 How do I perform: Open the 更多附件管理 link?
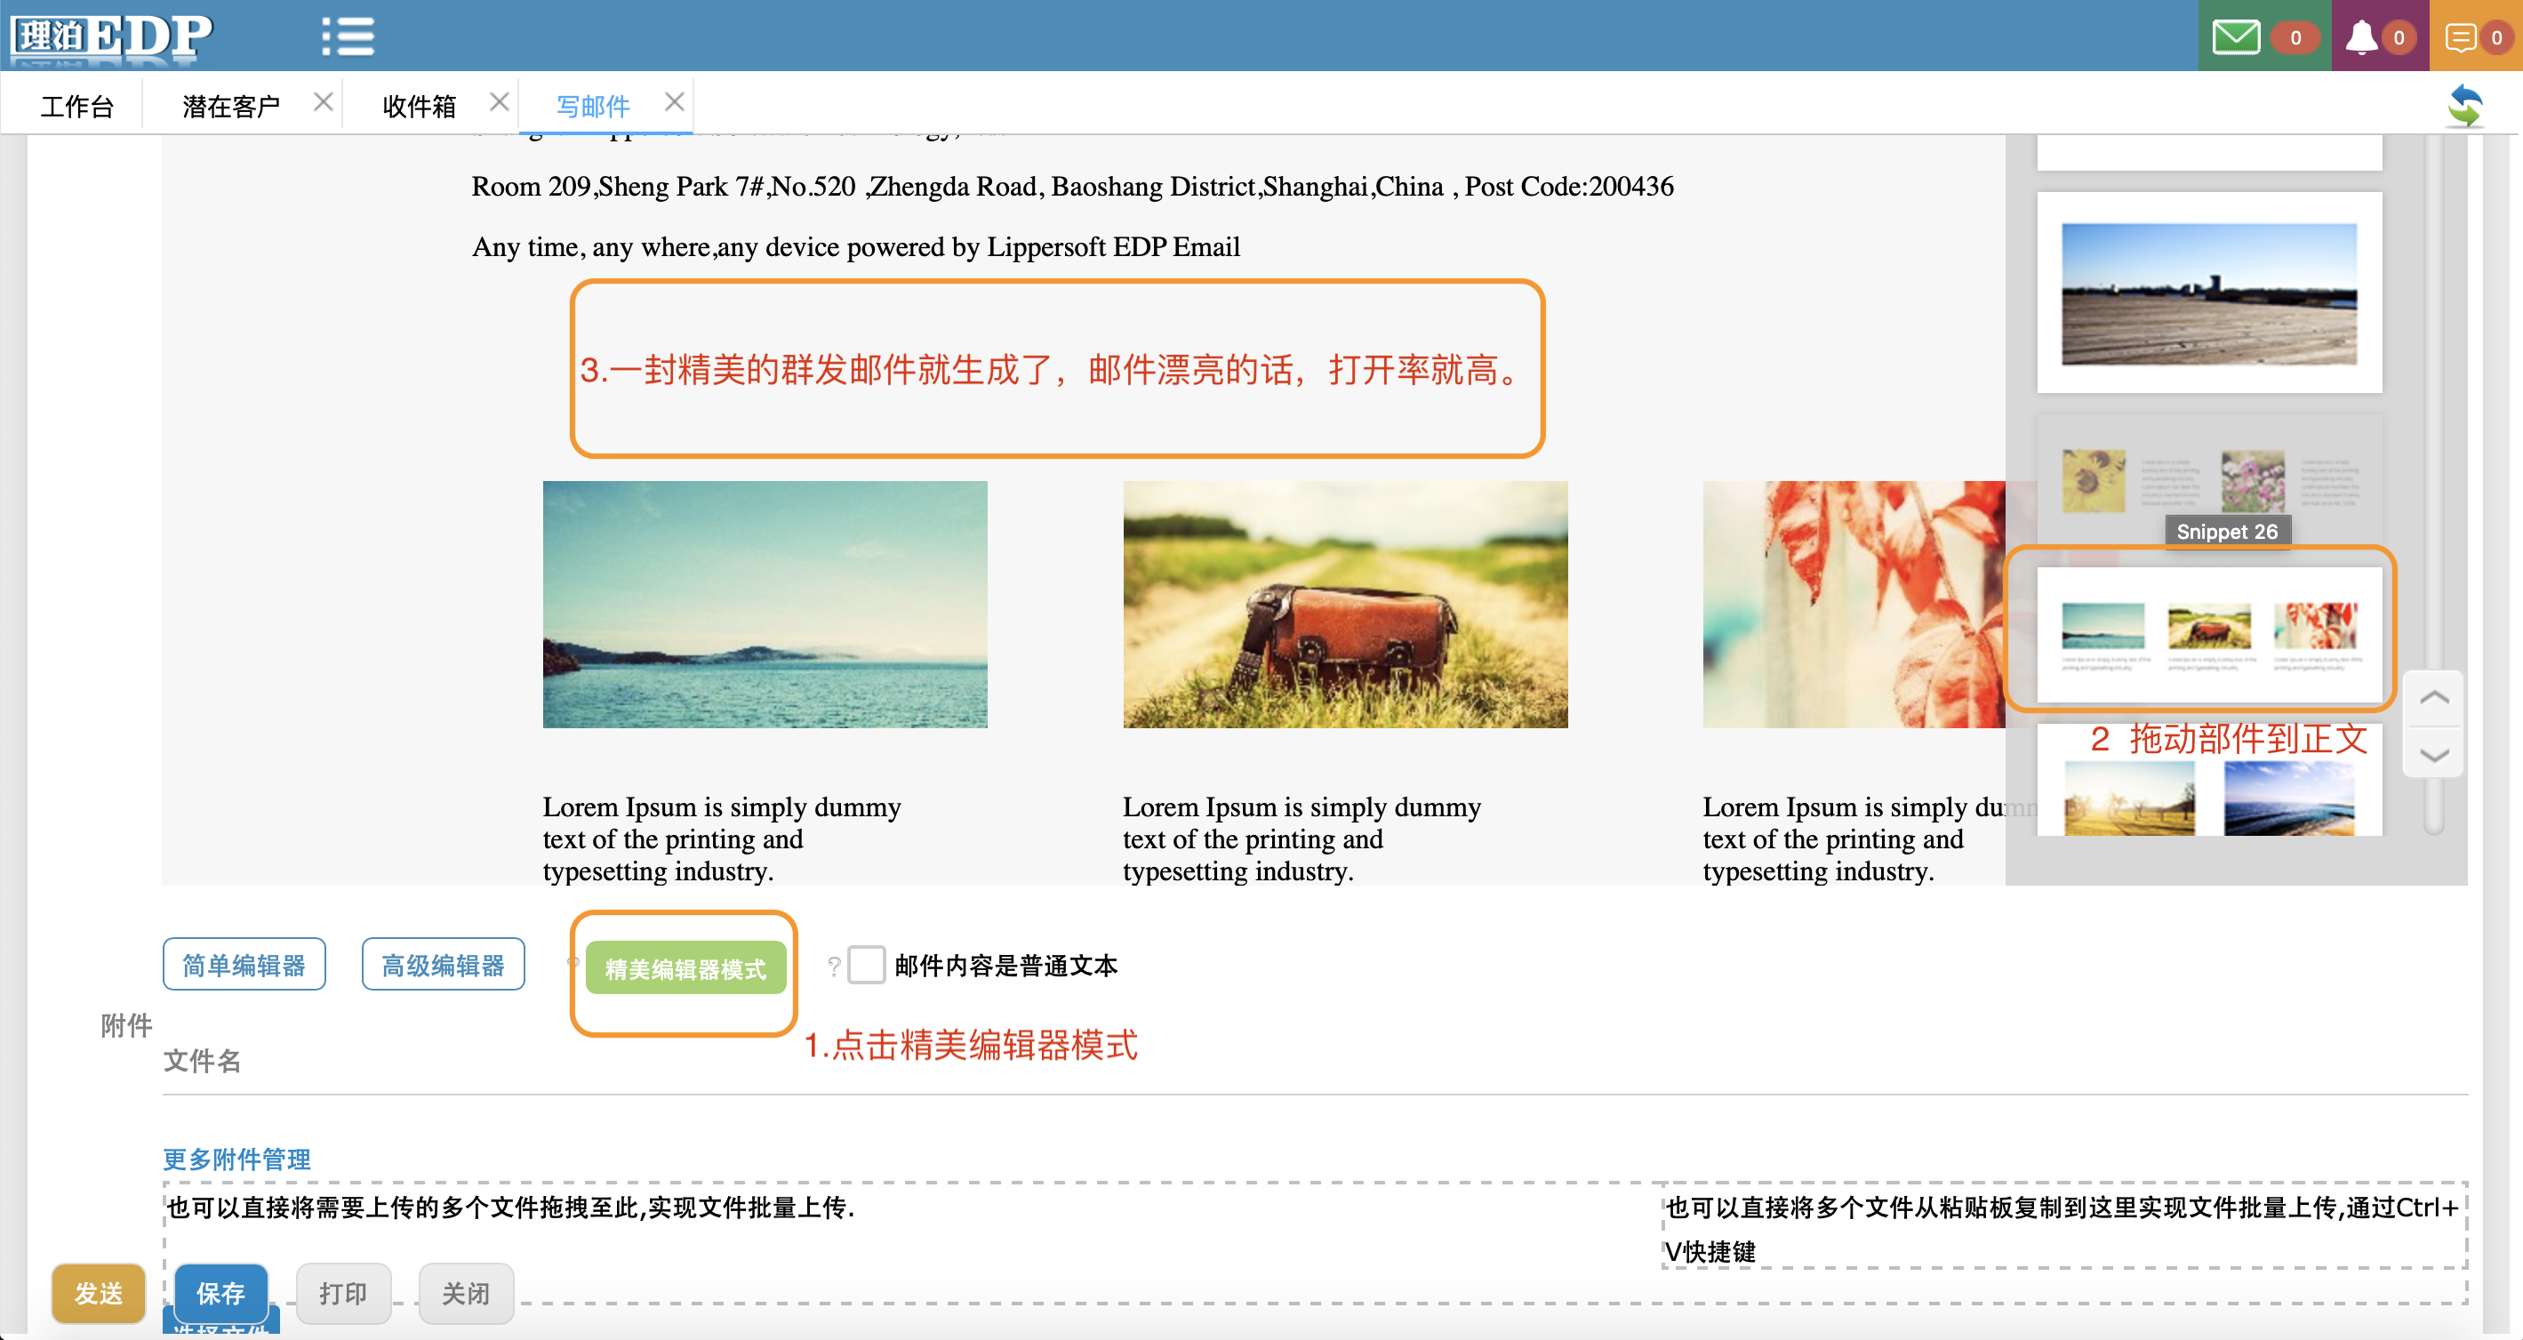(236, 1159)
